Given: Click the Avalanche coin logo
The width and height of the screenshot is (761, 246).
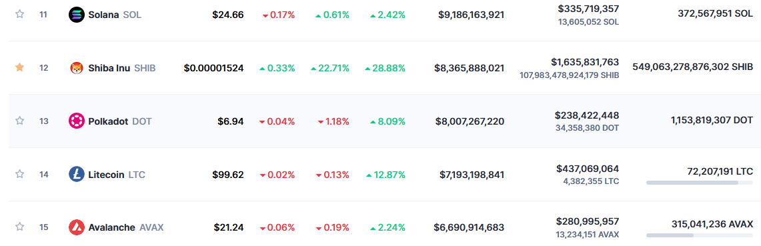Looking at the screenshot, I should pos(77,227).
